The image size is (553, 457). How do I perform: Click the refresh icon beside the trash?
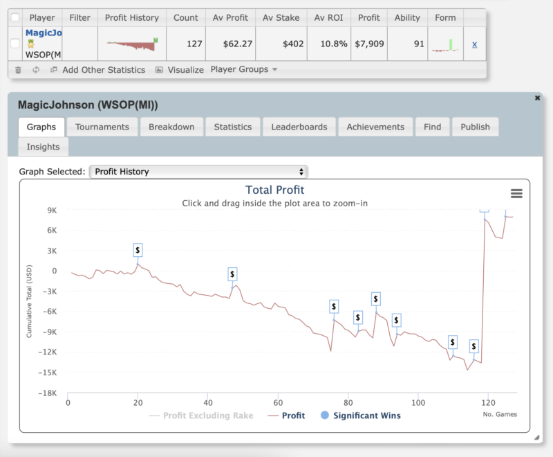[x=36, y=70]
